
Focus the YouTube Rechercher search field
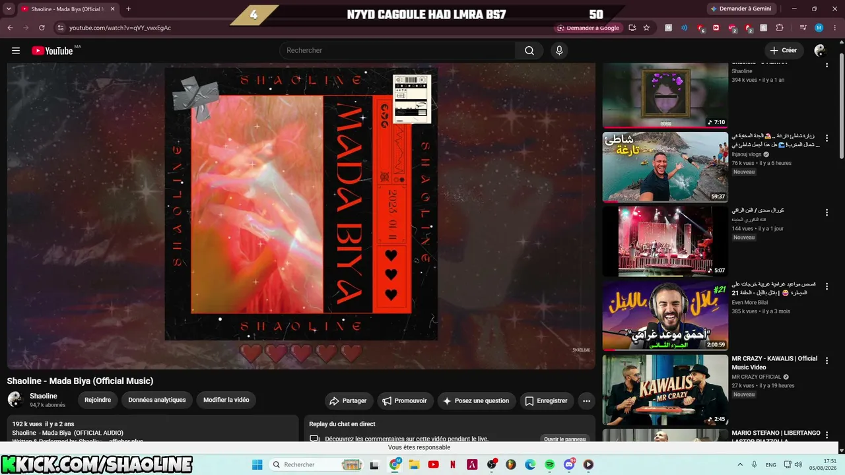[398, 51]
